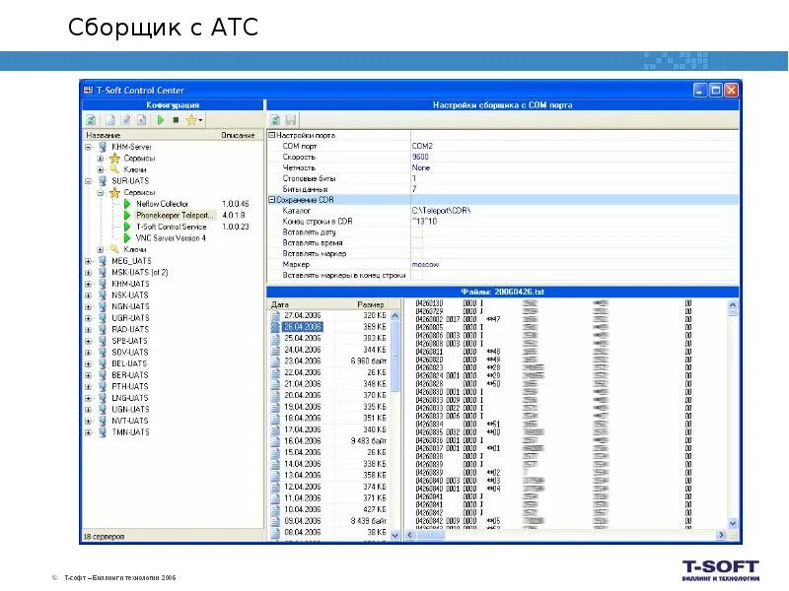Screen dimensions: 789x591
Task: Collapse the SUR-UATS tree node
Action: pyautogui.click(x=88, y=181)
